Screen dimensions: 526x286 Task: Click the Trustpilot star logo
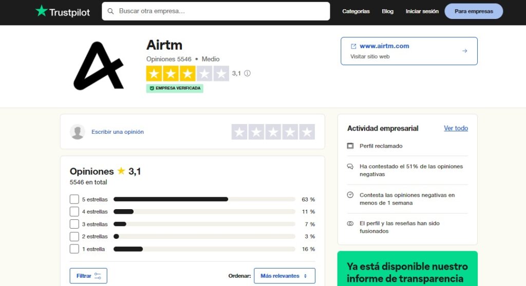tap(41, 11)
